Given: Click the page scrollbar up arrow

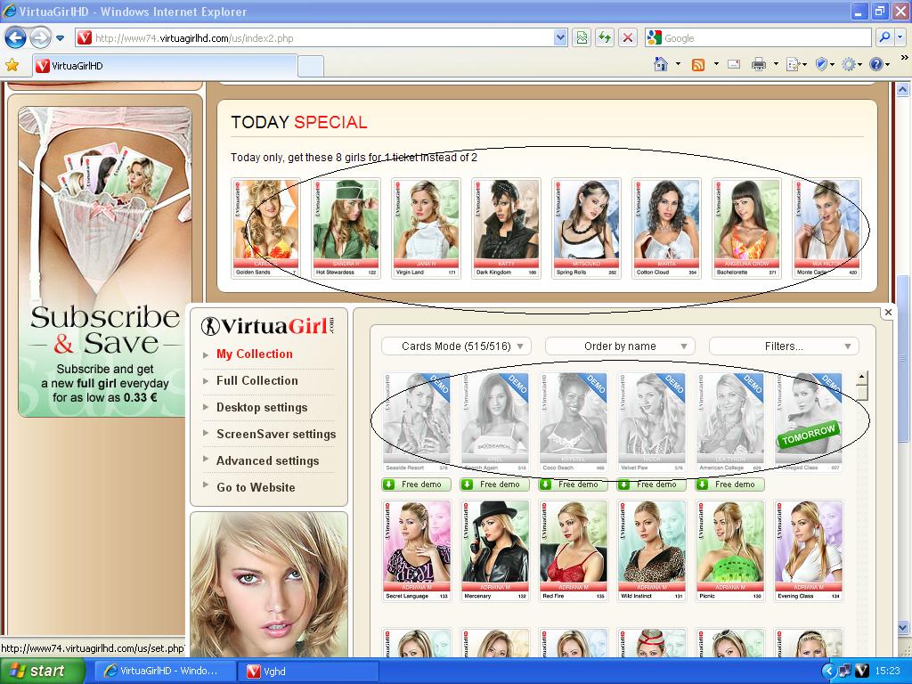Looking at the screenshot, I should [x=903, y=90].
